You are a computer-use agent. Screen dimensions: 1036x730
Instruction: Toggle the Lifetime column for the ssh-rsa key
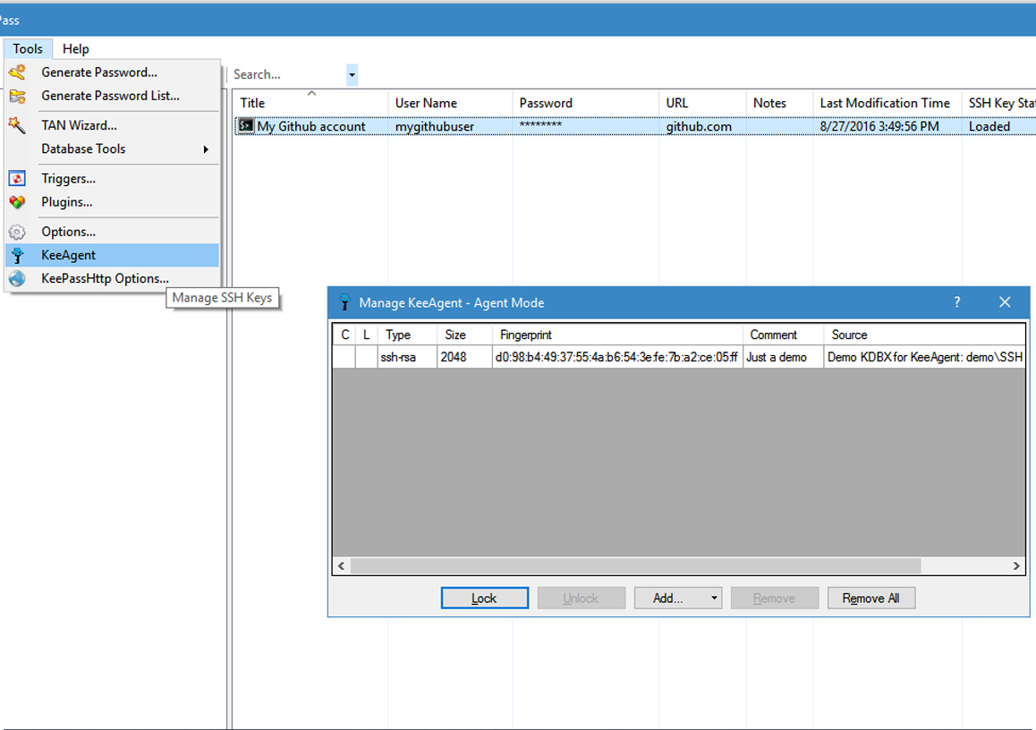[365, 356]
